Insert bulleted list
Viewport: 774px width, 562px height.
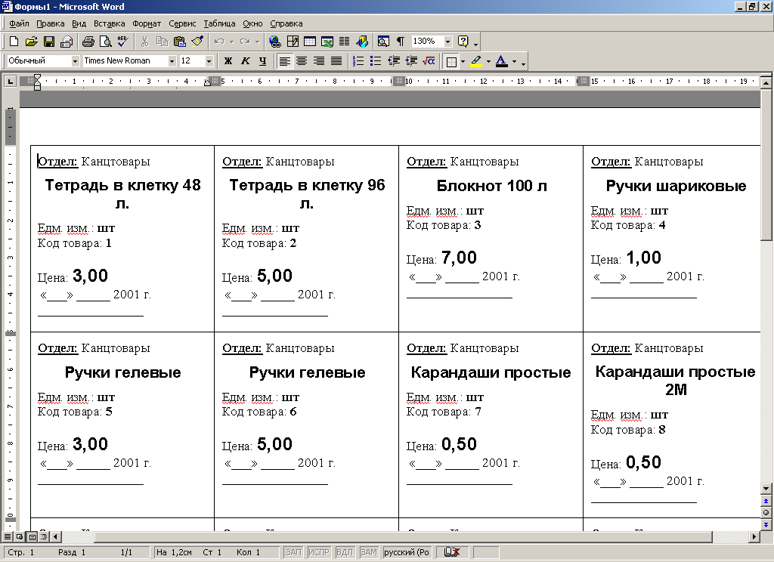click(x=376, y=60)
